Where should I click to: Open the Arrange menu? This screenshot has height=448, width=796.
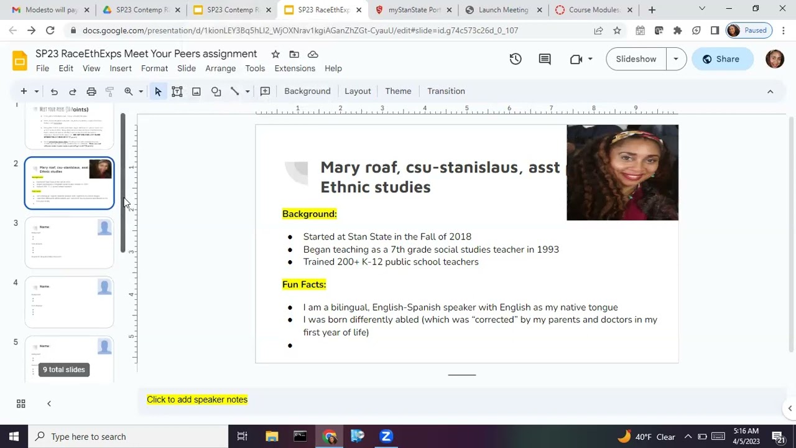221,68
